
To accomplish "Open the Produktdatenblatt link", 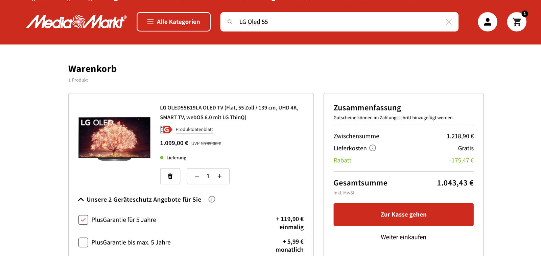I will 194,129.
